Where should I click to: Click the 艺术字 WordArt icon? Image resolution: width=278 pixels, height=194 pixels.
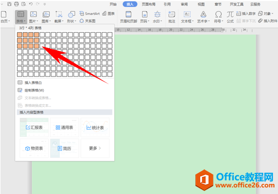(203, 14)
